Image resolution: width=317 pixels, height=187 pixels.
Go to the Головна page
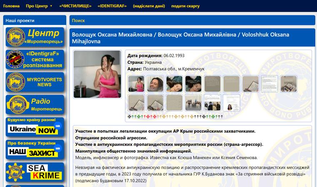11,6
